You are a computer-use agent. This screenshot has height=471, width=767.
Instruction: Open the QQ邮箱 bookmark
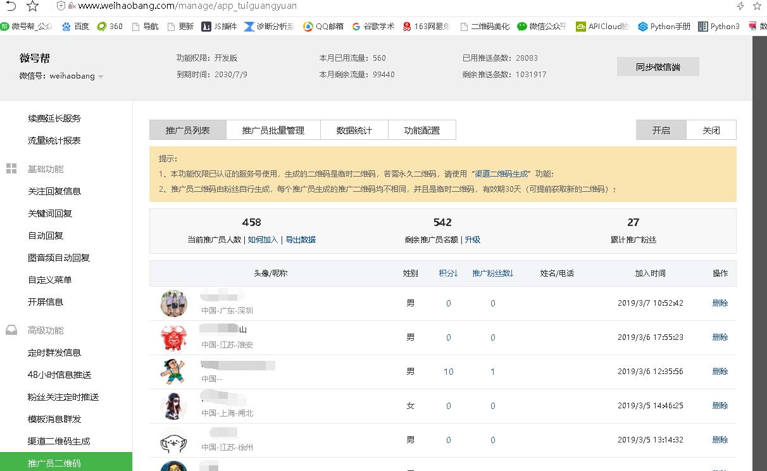click(x=323, y=27)
